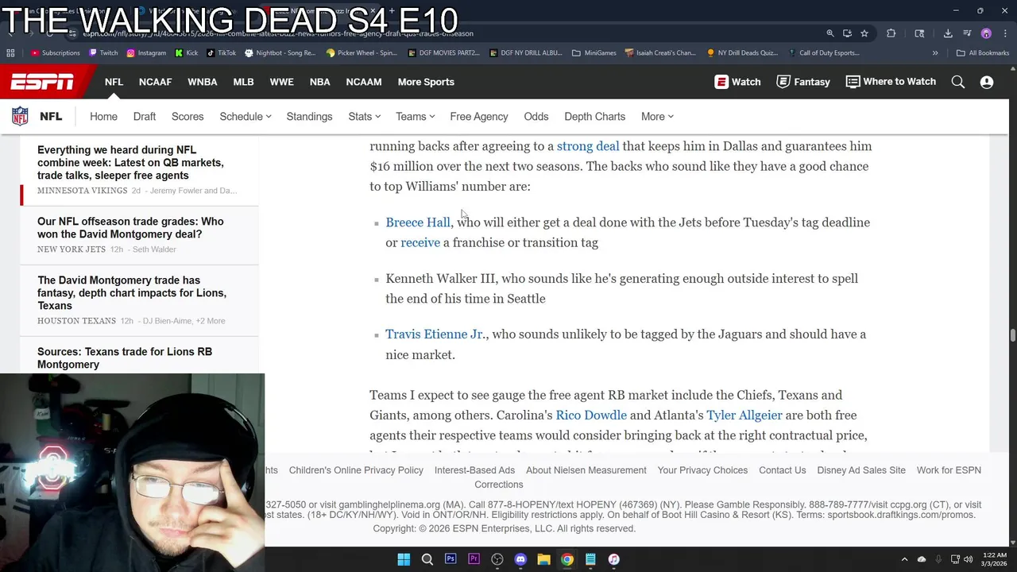Select the NFL tab in ESPN nav

tap(114, 82)
